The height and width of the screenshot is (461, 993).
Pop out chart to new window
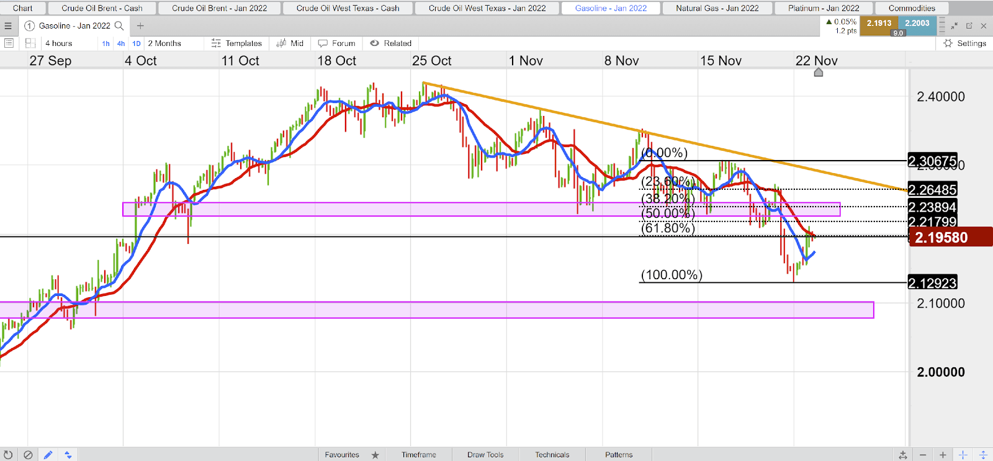point(969,26)
